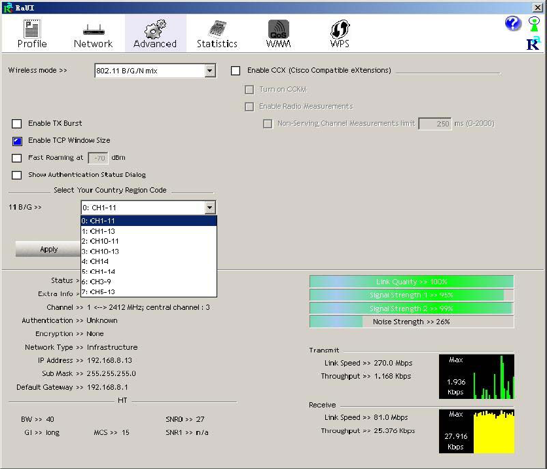547x469 pixels.
Task: Click the IP Address 192.168.8.13 value
Action: point(109,360)
